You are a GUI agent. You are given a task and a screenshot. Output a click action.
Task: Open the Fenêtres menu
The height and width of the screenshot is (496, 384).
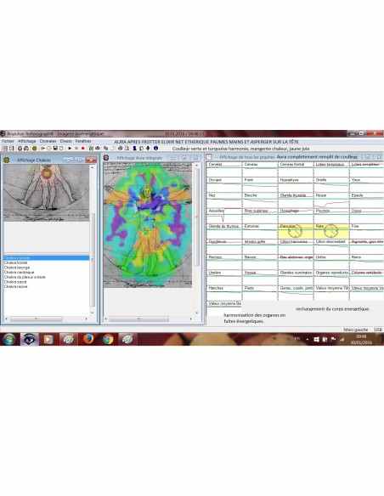click(x=83, y=141)
